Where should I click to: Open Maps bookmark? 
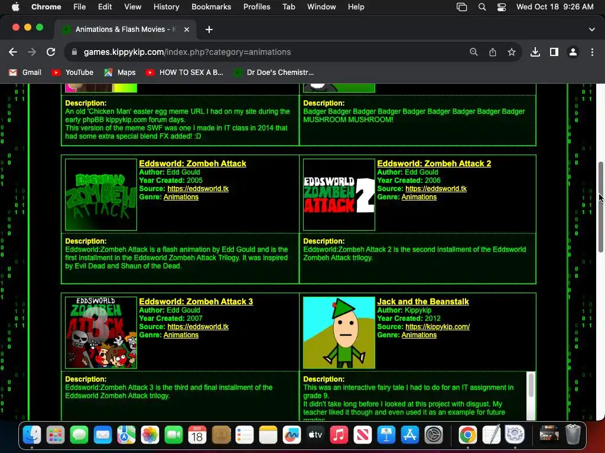[120, 73]
